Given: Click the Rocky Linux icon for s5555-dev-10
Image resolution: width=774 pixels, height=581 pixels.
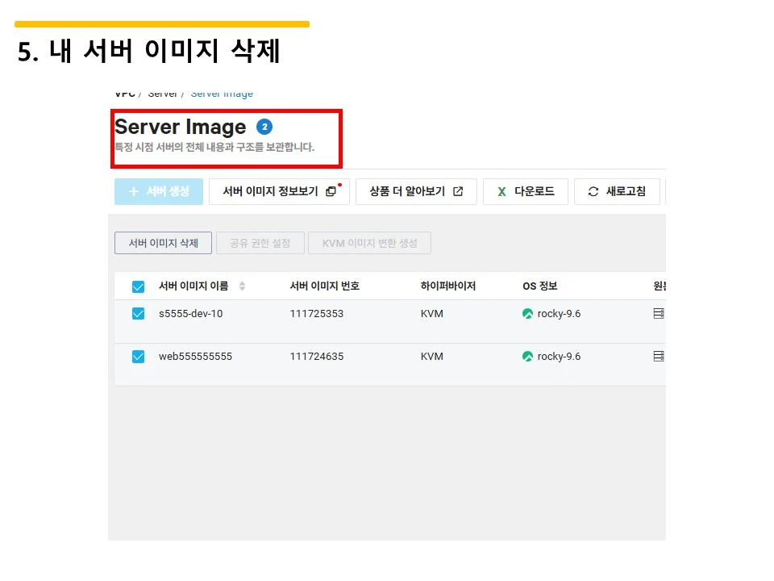Looking at the screenshot, I should (527, 314).
